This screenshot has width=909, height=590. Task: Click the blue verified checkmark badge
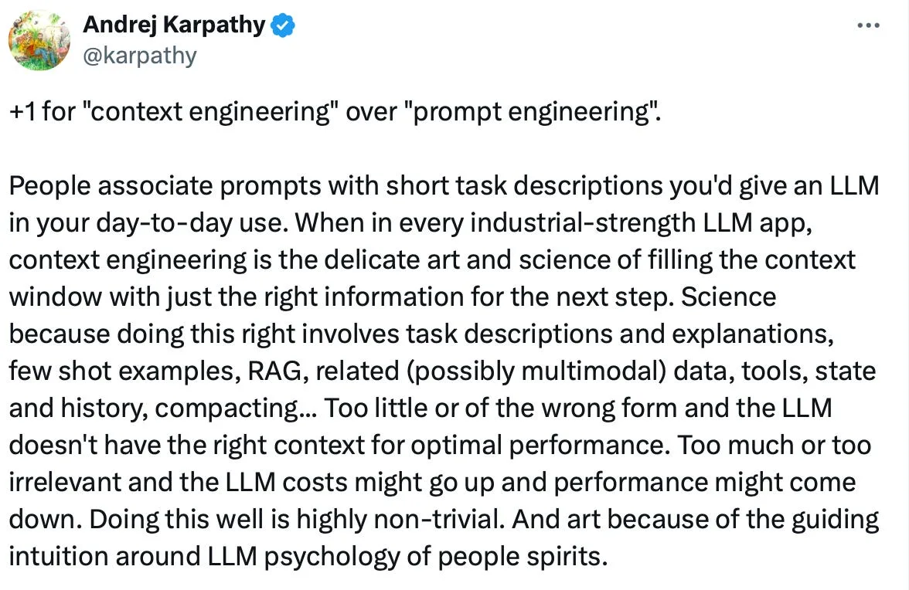(283, 25)
